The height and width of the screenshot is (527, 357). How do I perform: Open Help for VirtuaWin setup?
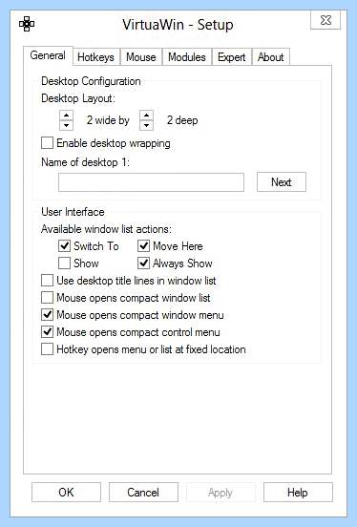pyautogui.click(x=298, y=493)
